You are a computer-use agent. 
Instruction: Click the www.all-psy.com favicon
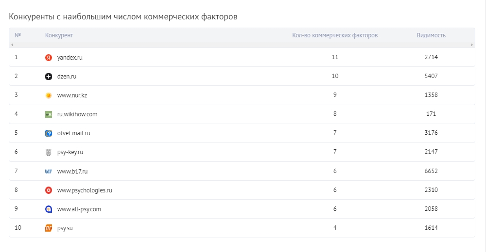[x=49, y=209]
